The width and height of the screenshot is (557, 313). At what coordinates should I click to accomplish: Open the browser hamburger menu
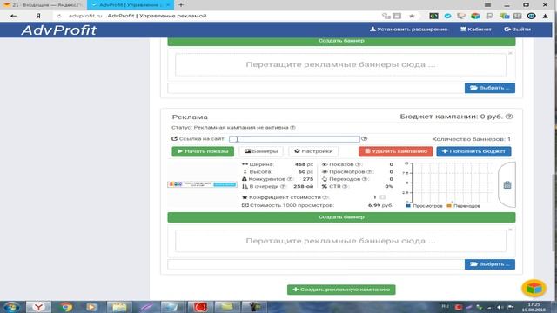click(x=487, y=5)
